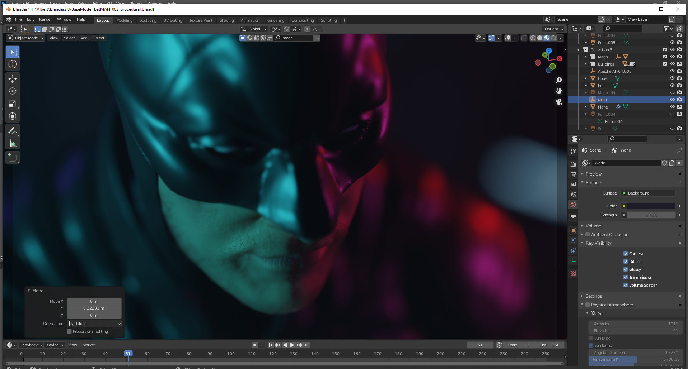Toggle the camera view icon
The width and height of the screenshot is (688, 369).
559,102
